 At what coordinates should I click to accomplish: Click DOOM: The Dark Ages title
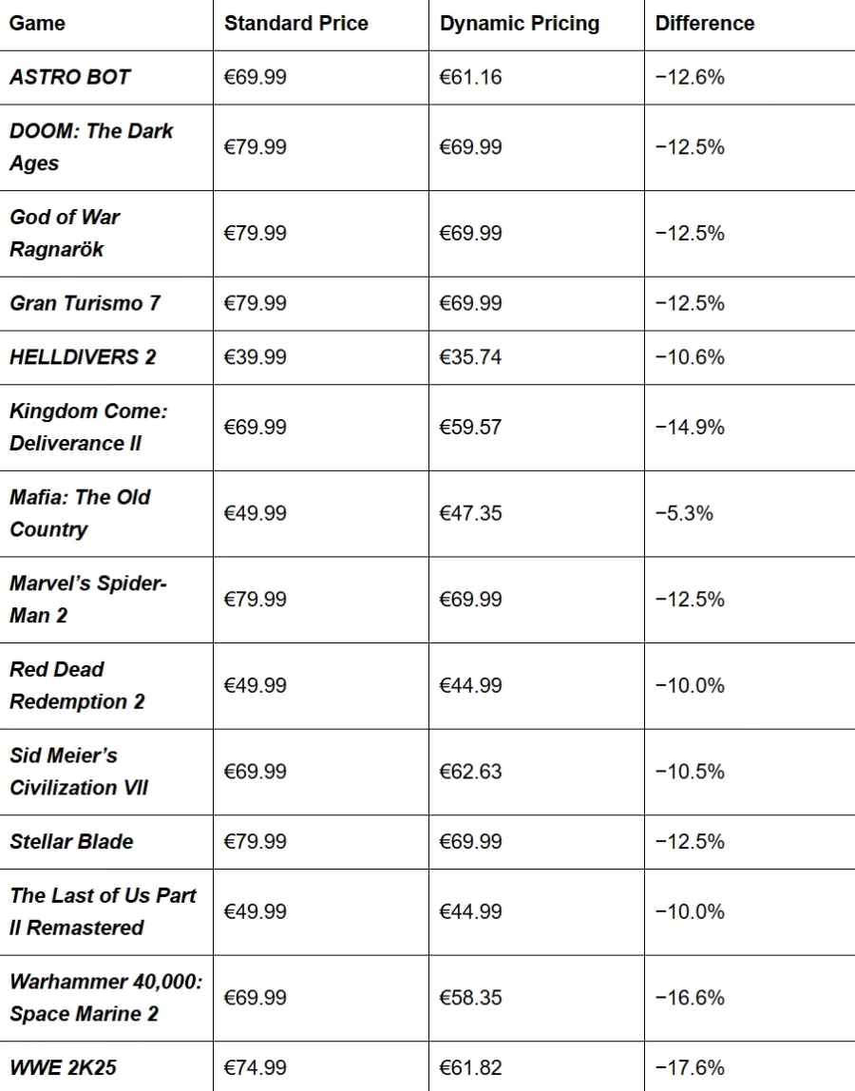91,146
